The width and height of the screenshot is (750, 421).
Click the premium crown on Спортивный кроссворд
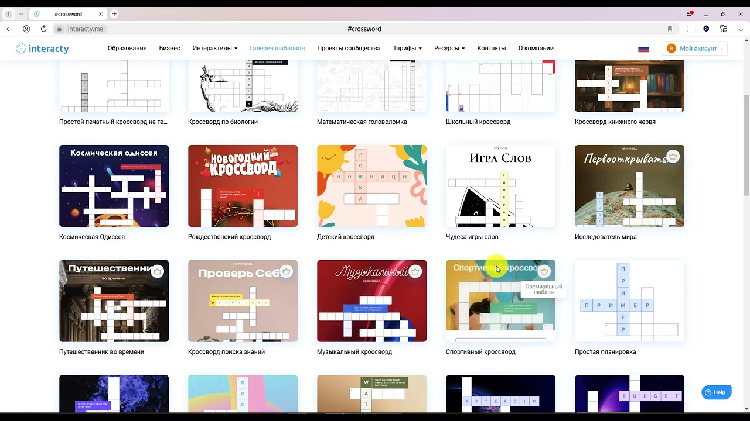[544, 271]
